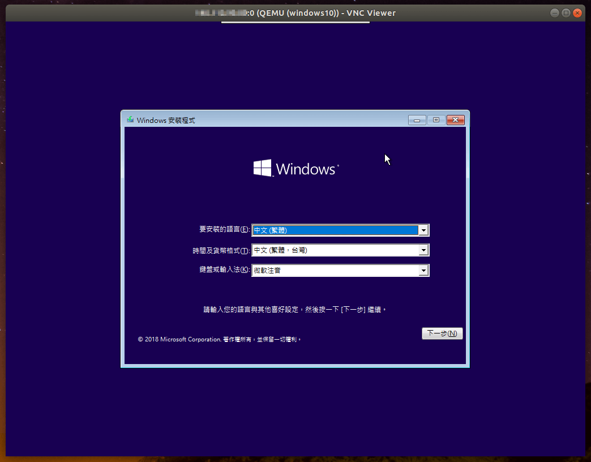This screenshot has width=591, height=462.
Task: Click the 中文 (繁體，台灣) time format field
Action: tap(334, 250)
